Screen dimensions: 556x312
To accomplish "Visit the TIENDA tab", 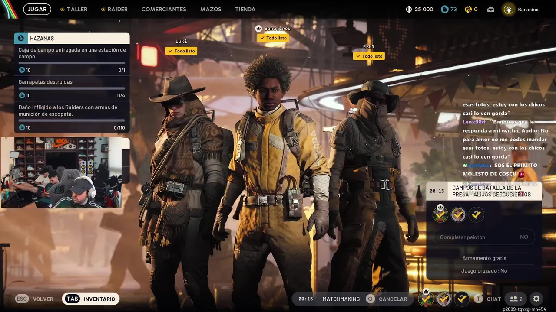I will pyautogui.click(x=245, y=9).
